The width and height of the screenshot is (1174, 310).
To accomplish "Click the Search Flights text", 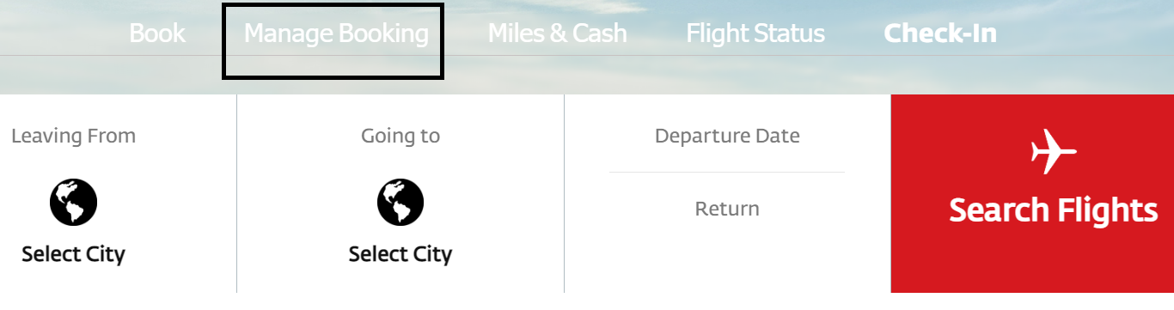I will (x=1054, y=210).
